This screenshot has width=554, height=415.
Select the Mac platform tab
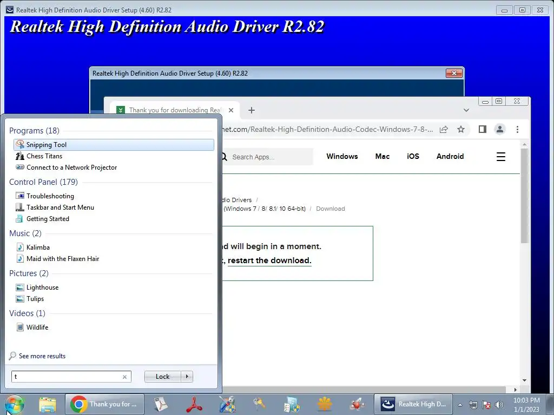click(x=382, y=156)
